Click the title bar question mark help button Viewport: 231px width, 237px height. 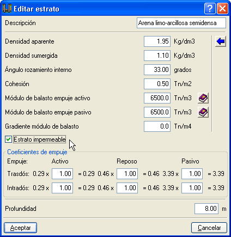click(x=210, y=9)
